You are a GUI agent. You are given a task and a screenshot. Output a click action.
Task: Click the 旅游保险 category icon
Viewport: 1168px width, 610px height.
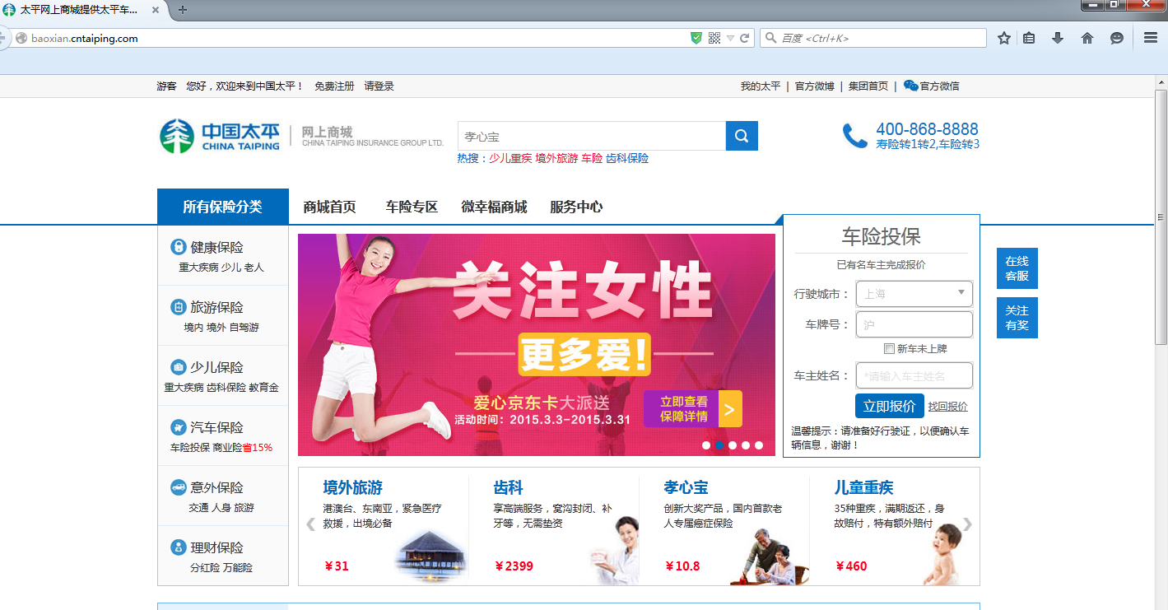tap(178, 307)
